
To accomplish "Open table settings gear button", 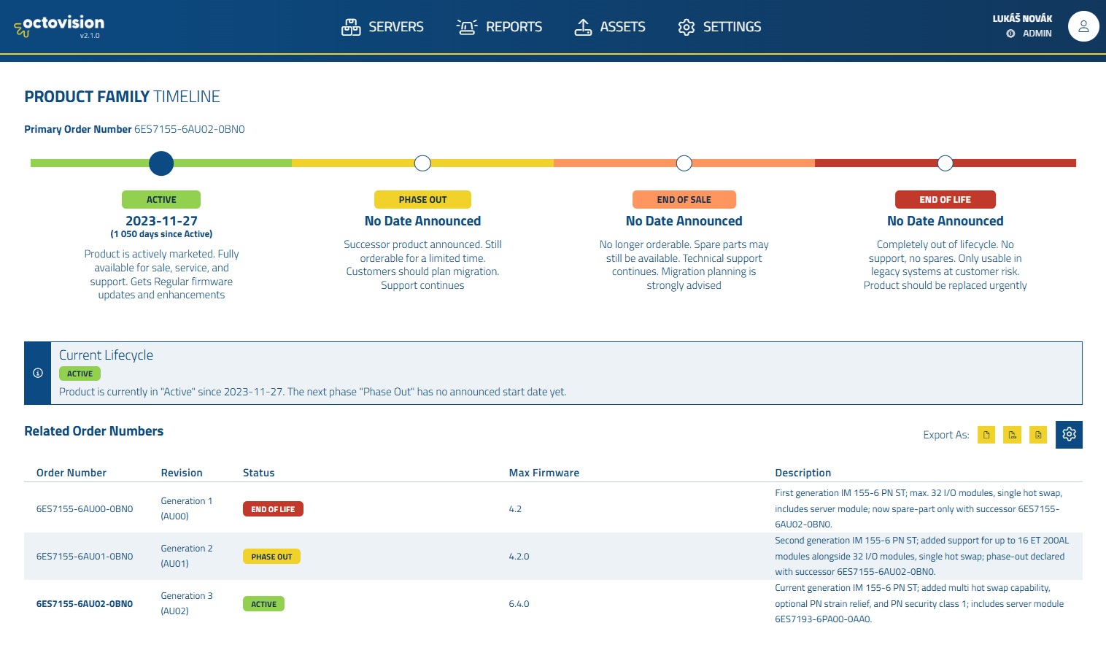I will [1069, 435].
